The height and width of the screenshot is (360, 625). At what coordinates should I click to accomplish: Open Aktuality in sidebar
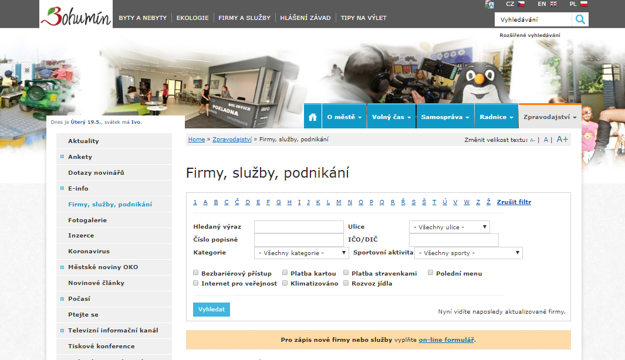(x=114, y=141)
